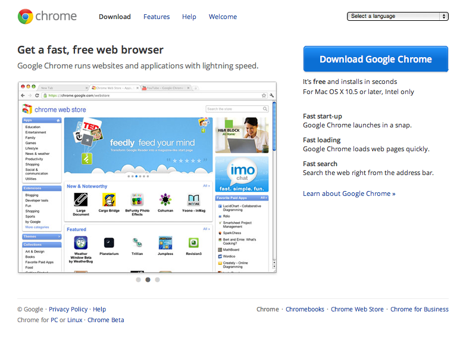The image size is (466, 343).
Task: Open the Chrome for Business footer link
Action: [420, 310]
